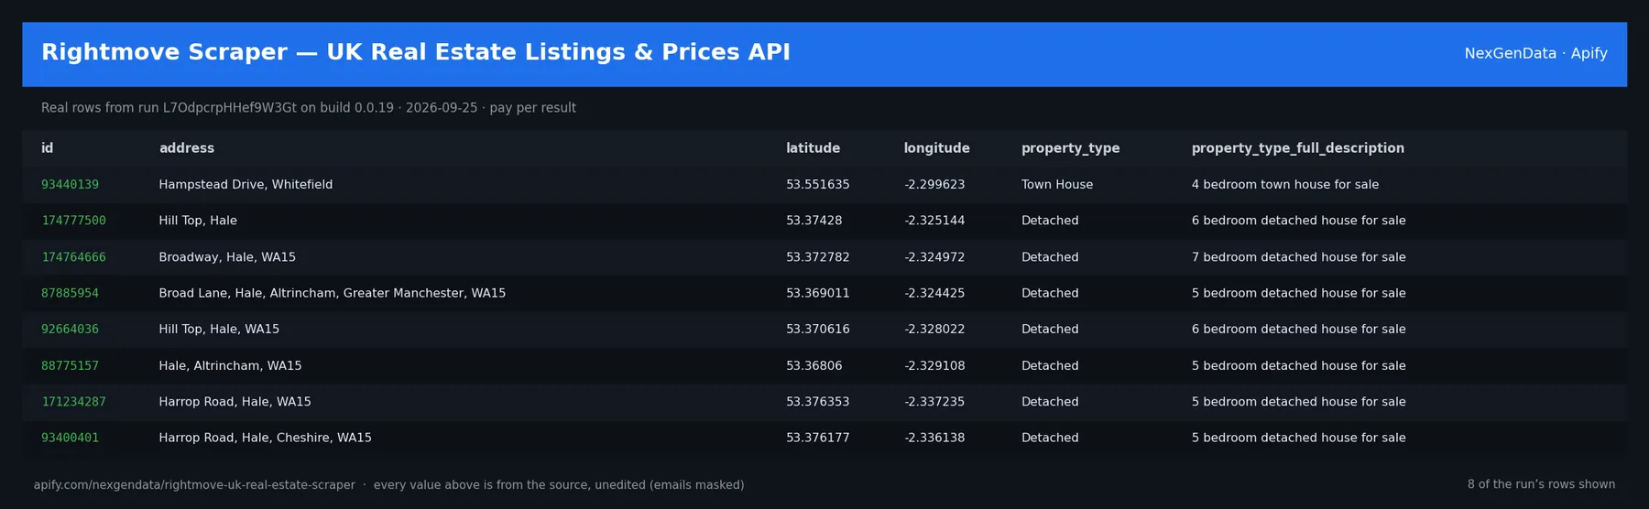
Task: Click the 'longitude' column header
Action: (x=936, y=148)
